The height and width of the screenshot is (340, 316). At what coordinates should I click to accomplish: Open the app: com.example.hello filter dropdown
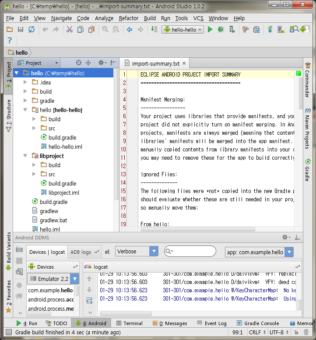tap(259, 252)
